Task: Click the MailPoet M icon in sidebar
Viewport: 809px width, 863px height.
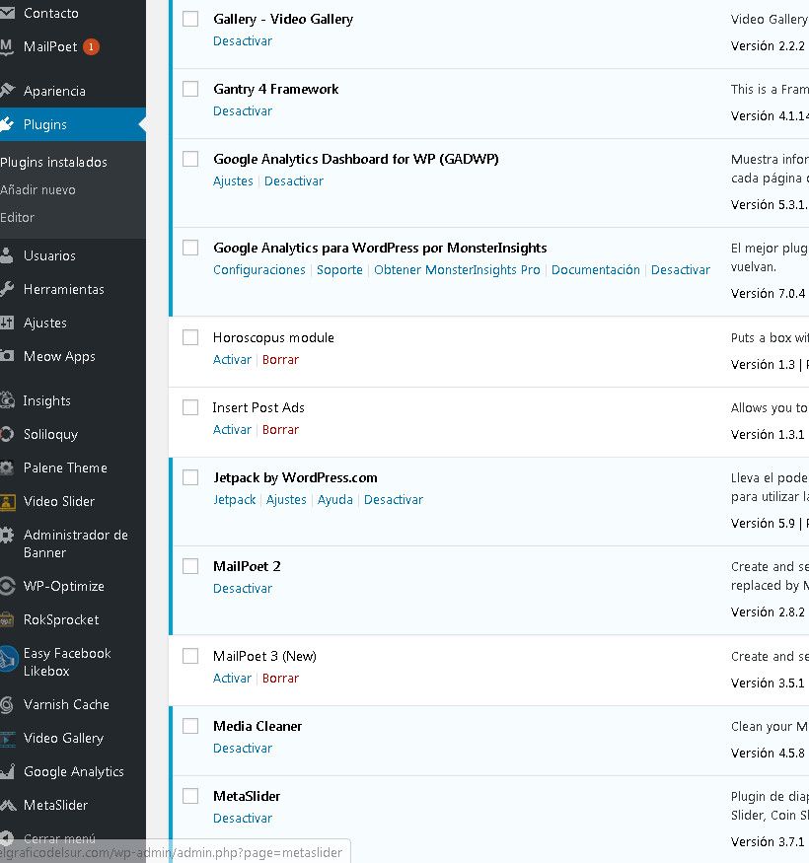Action: click(x=6, y=46)
